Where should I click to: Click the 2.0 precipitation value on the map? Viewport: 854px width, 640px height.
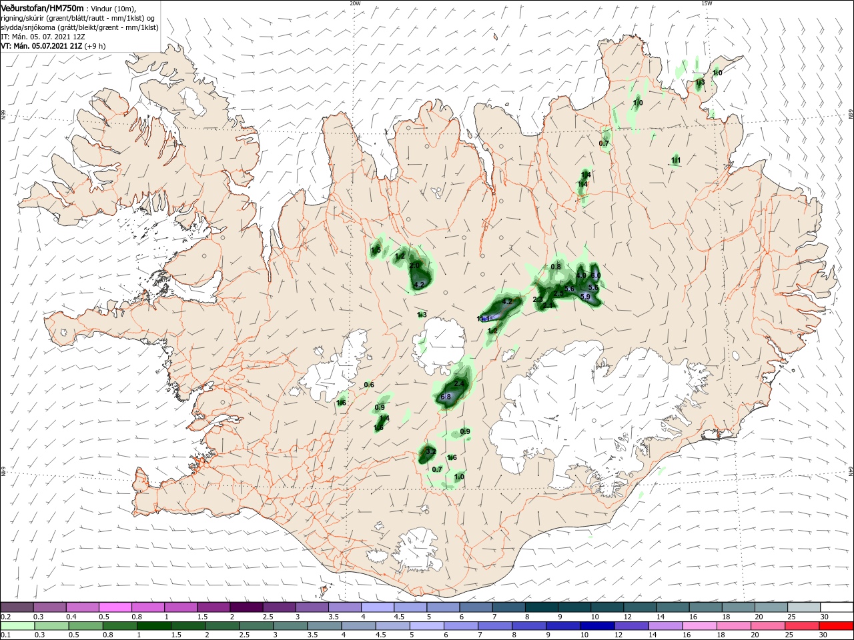[x=414, y=265]
